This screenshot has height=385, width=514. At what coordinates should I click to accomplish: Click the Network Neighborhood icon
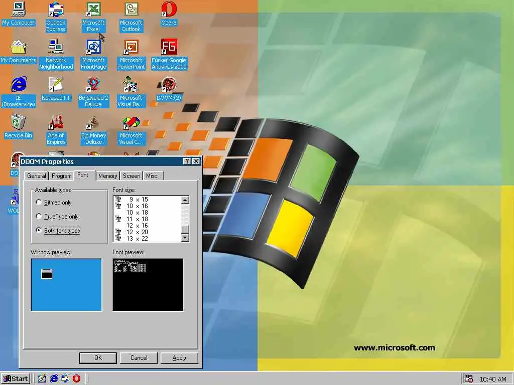(56, 55)
